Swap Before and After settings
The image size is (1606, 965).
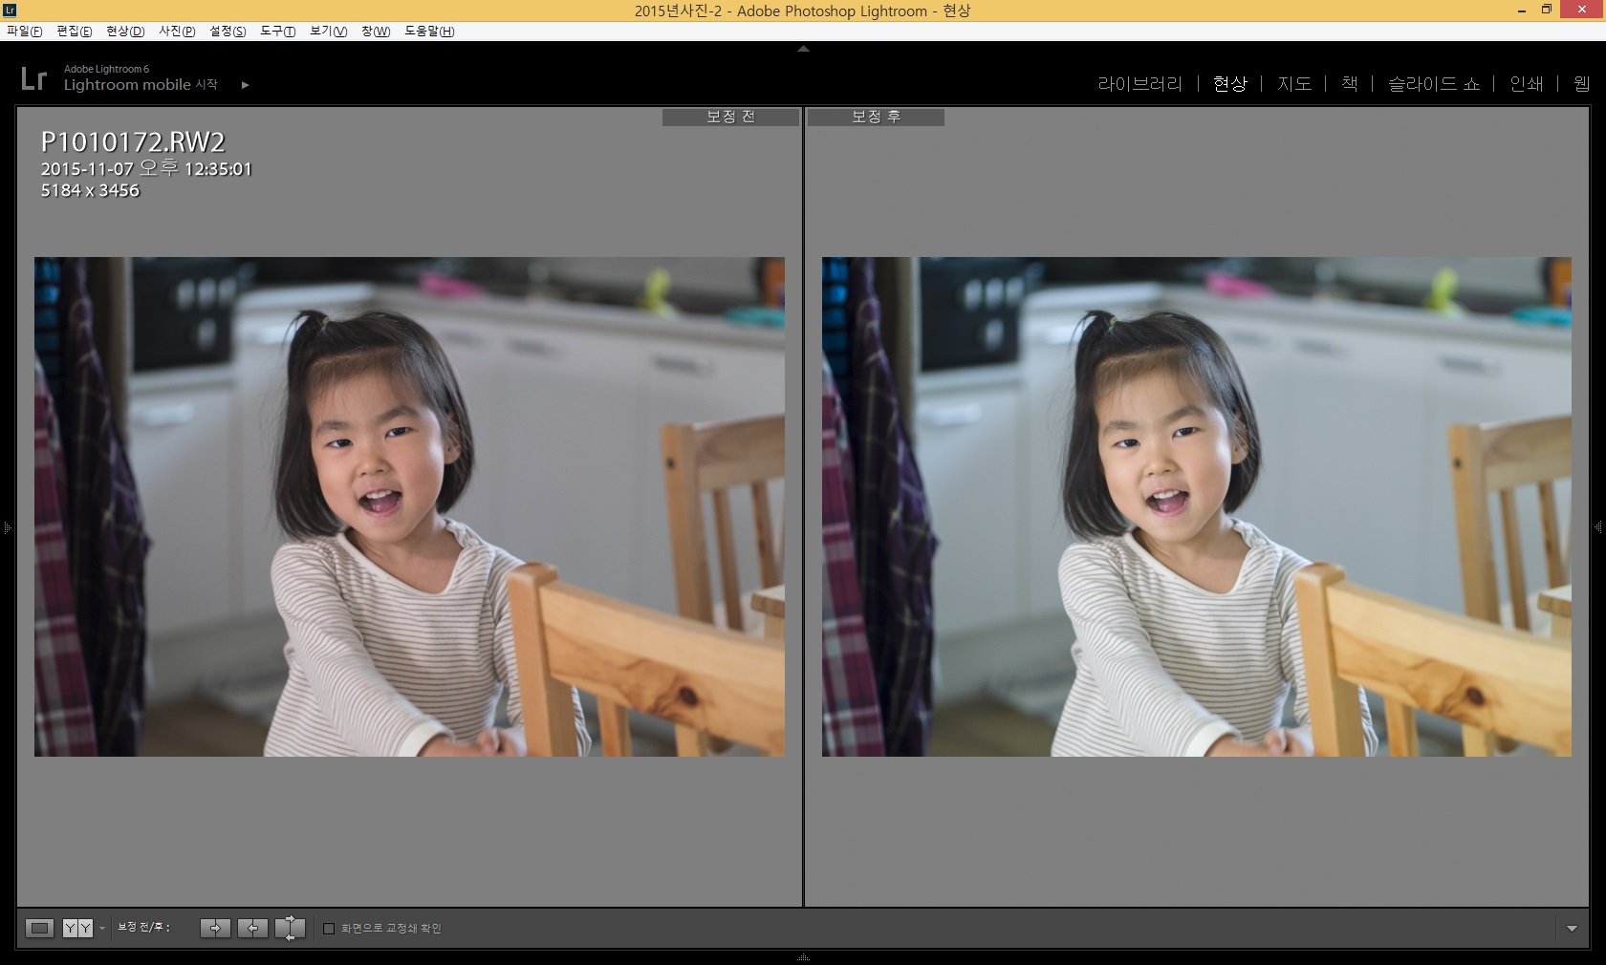pyautogui.click(x=290, y=928)
